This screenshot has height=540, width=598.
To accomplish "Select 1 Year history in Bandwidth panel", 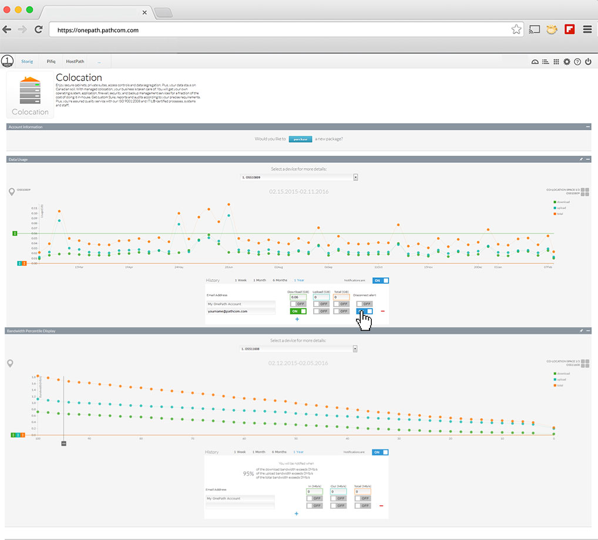I will point(298,452).
